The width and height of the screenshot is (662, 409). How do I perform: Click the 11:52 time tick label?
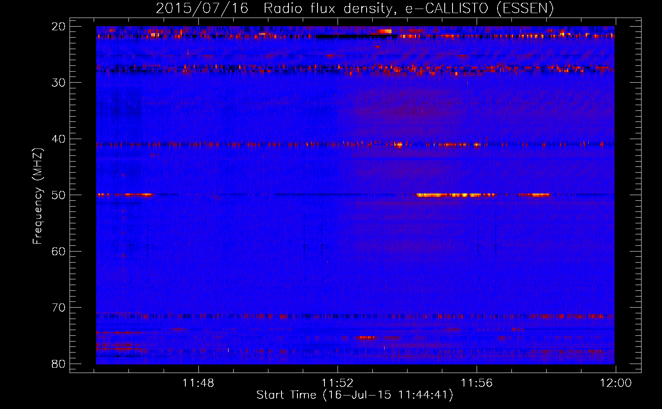pos(338,383)
